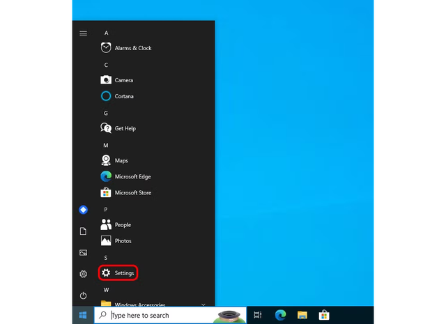Click the user account icon in sidebar

84,210
